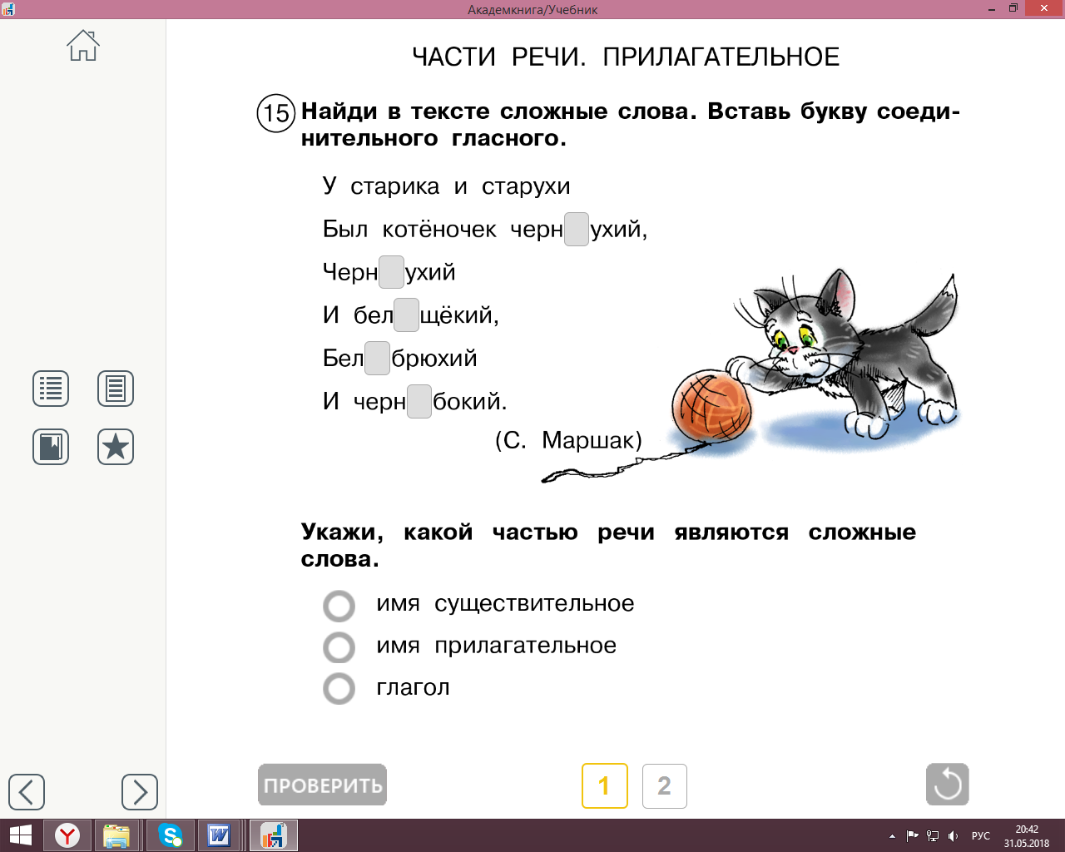The width and height of the screenshot is (1065, 852).
Task: Open the Windows Start button
Action: coord(20,835)
